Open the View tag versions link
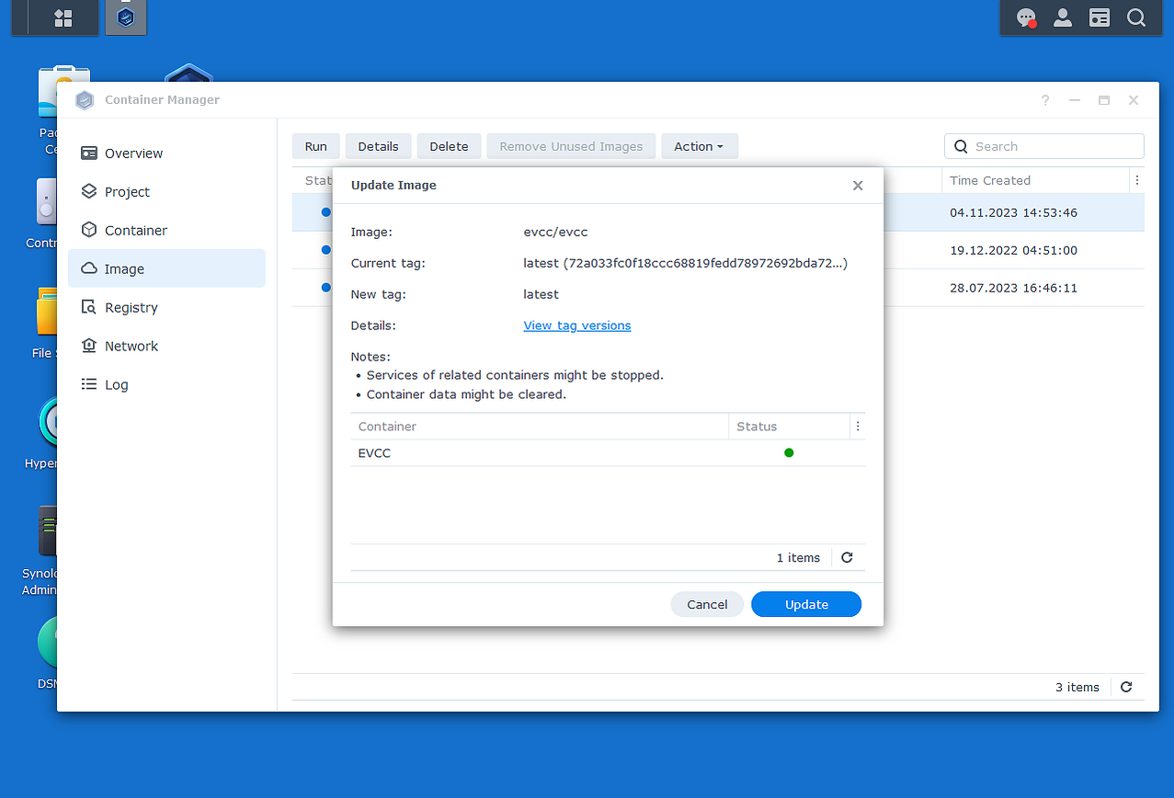 point(577,325)
